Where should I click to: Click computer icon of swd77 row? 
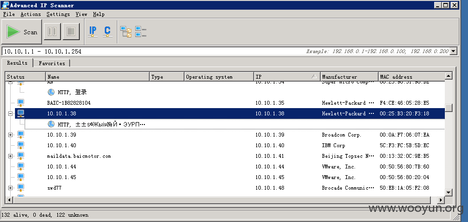(x=21, y=188)
